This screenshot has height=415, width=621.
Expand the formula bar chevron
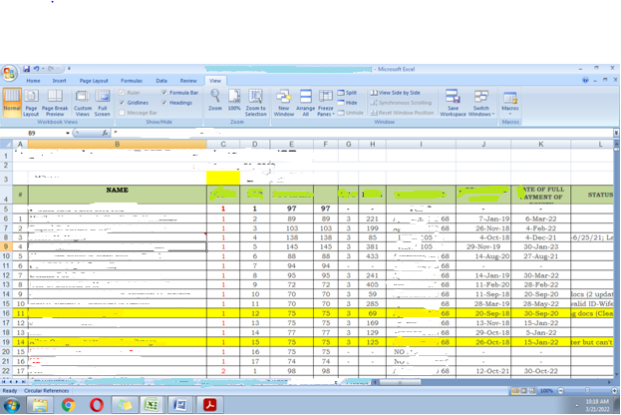click(x=616, y=134)
